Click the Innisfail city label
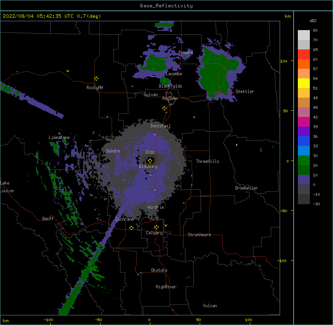The width and height of the screenshot is (333, 325). (160, 126)
